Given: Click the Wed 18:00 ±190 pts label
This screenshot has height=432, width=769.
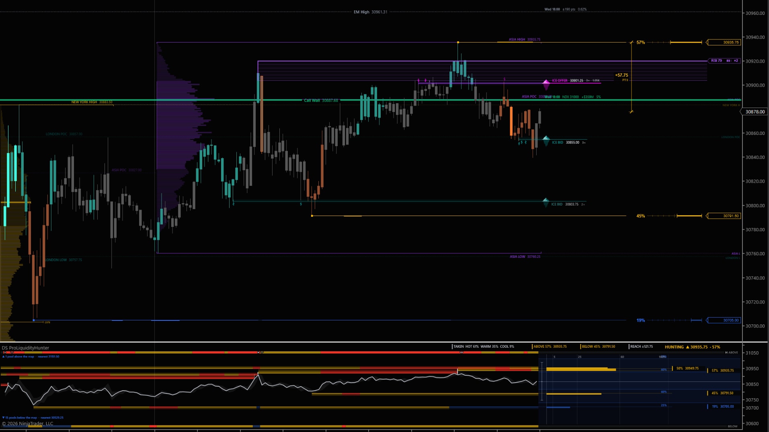Looking at the screenshot, I should (565, 9).
